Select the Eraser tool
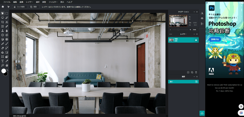 [x=2, y=48]
